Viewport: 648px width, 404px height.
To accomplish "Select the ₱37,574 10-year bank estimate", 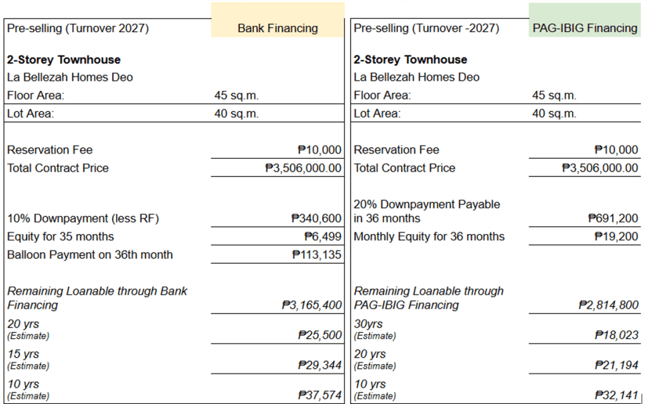I will [320, 395].
